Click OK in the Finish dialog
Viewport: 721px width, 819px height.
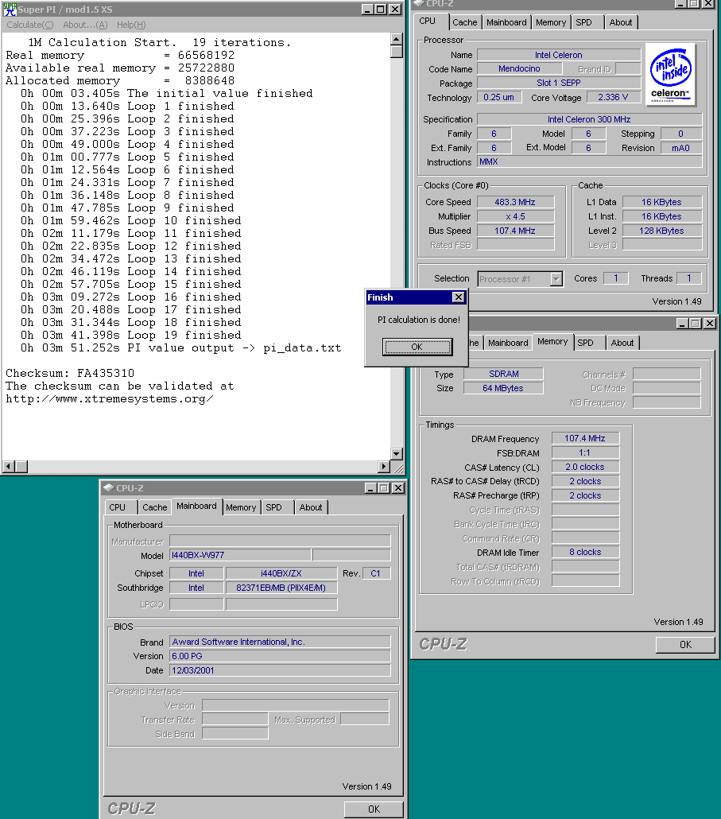tap(417, 347)
